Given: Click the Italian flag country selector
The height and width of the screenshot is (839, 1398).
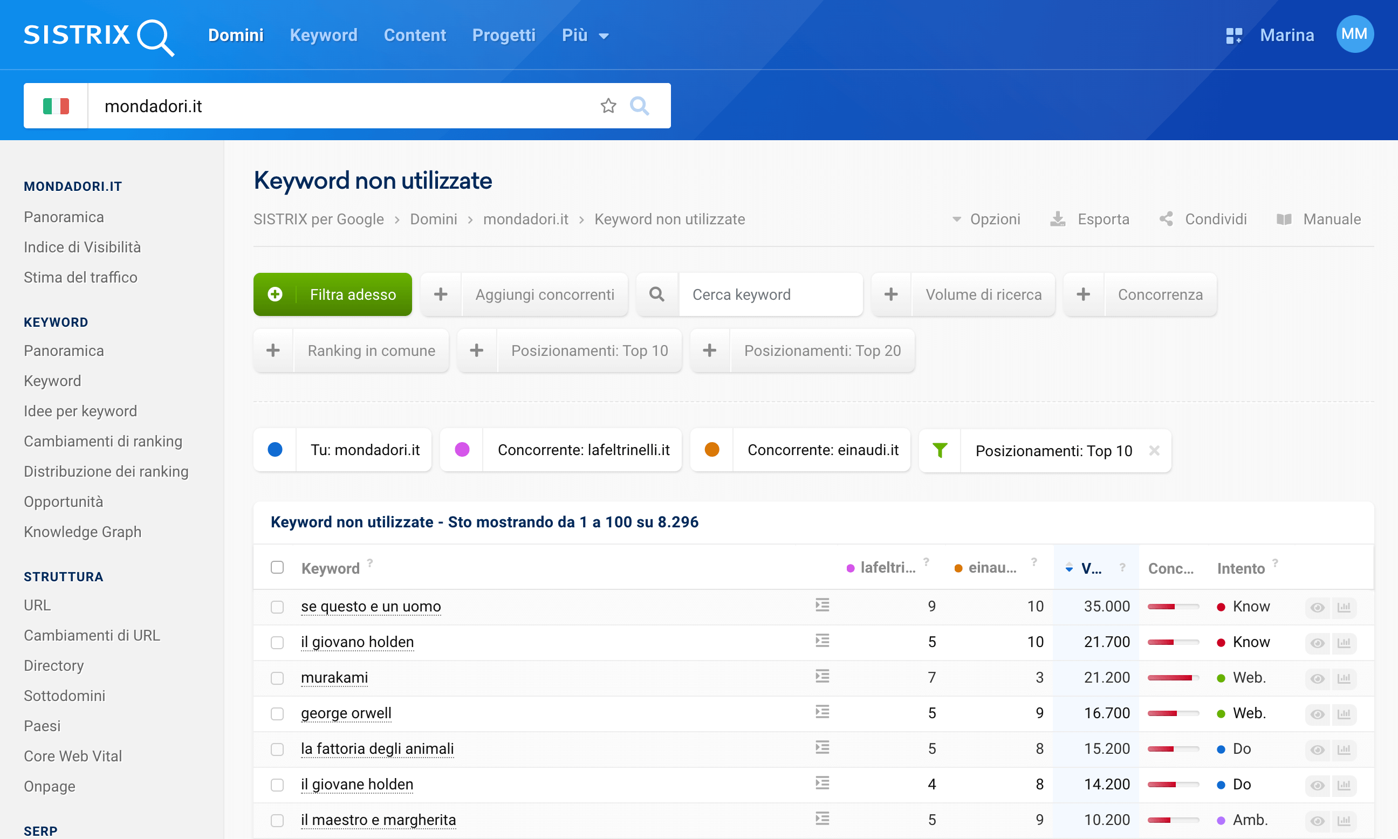Looking at the screenshot, I should (x=56, y=106).
